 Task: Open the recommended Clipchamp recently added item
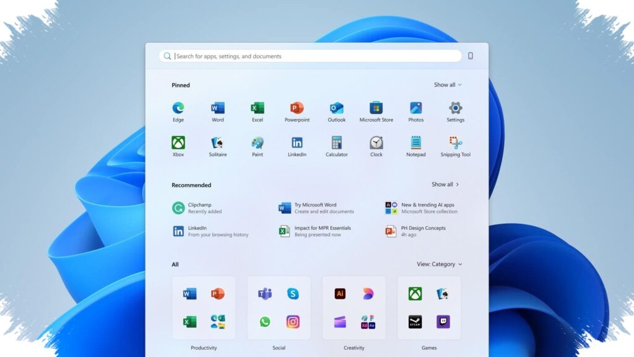(x=198, y=208)
